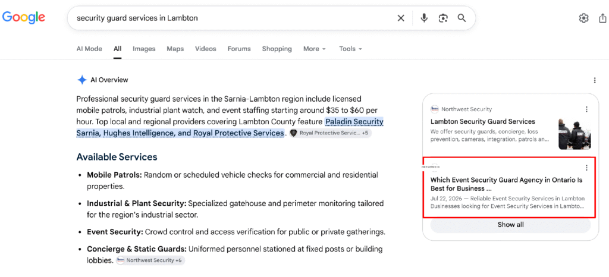Click the Mobile Patrols bullet text
The height and width of the screenshot is (277, 609).
(233, 180)
